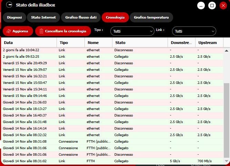Select row 'Giovedì 14 Nov alle 16:40:37'
The image size is (230, 166).
(x=112, y=115)
